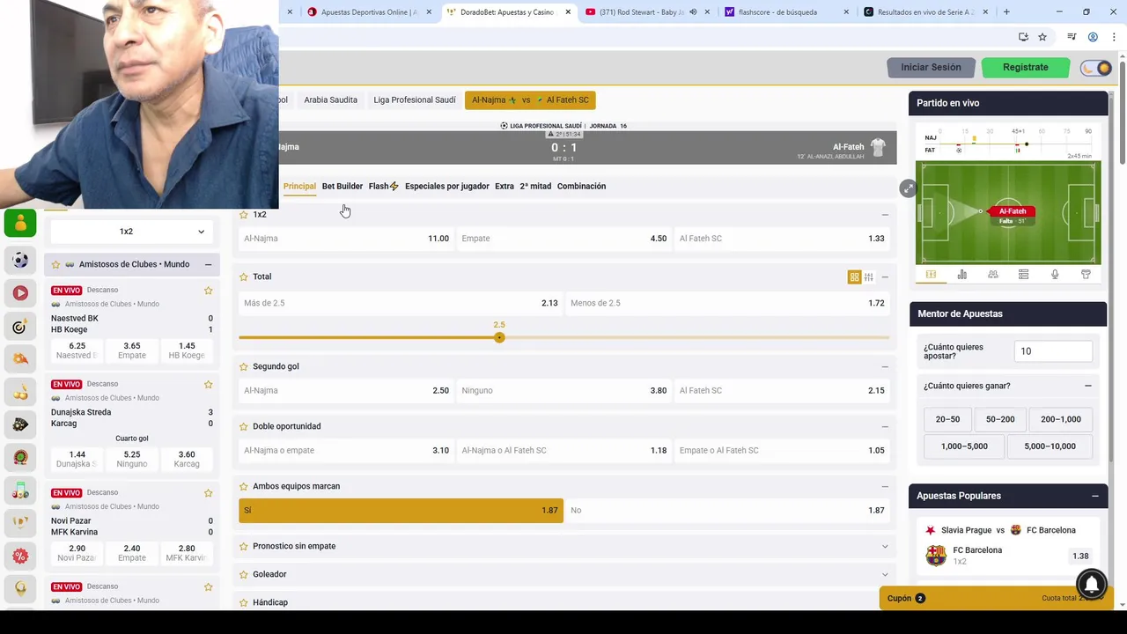Collapse the Segundo gol market section
This screenshot has height=634, width=1127.
(x=885, y=366)
